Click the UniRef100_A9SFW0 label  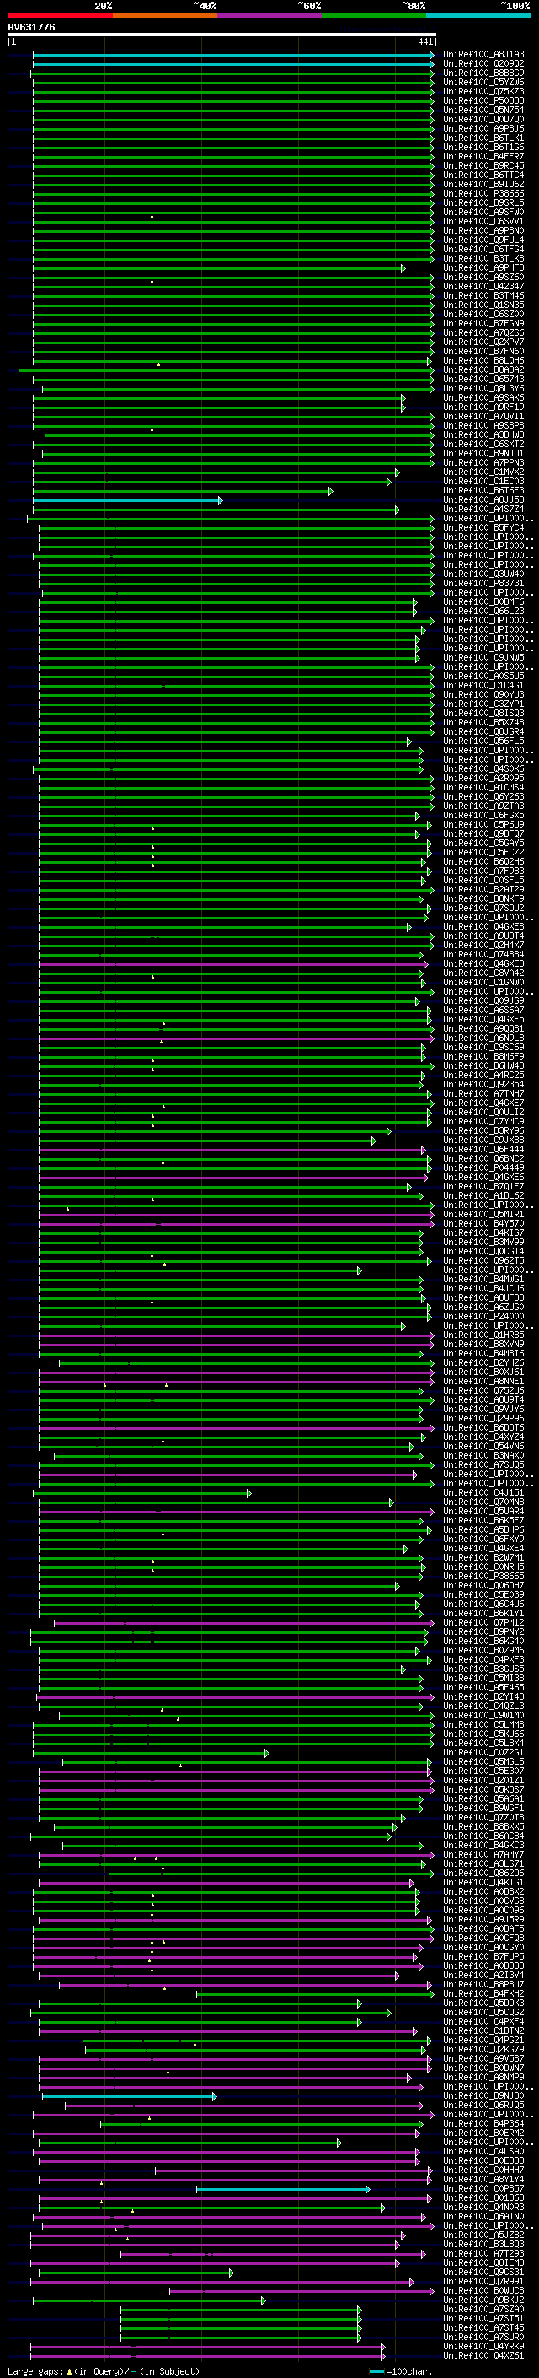tap(483, 213)
